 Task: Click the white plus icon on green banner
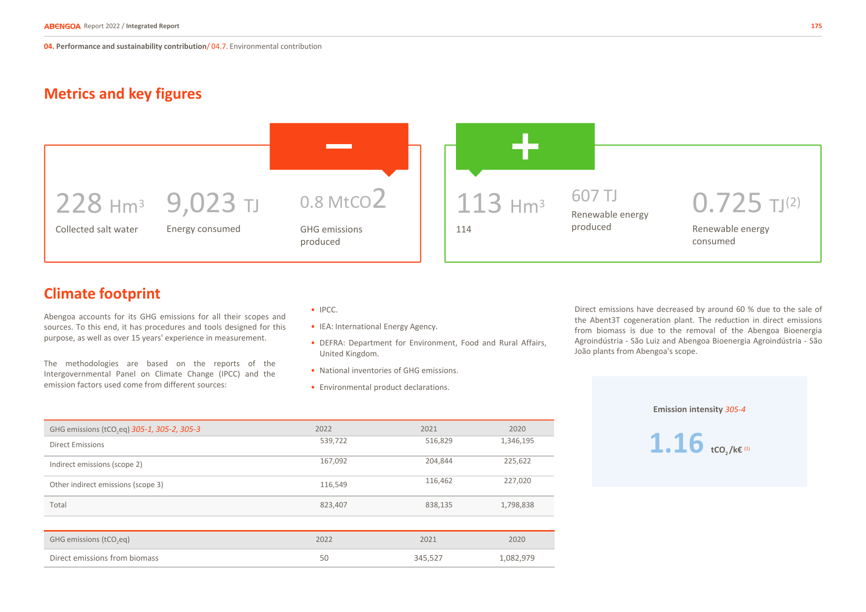(x=525, y=146)
